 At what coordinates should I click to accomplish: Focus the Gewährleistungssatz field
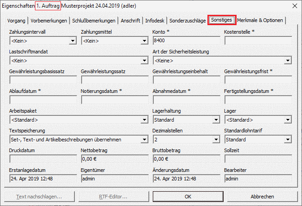[x=115, y=80]
